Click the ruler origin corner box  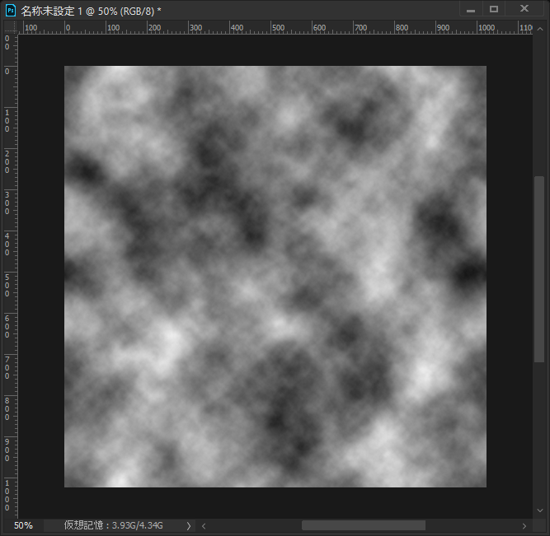11,27
